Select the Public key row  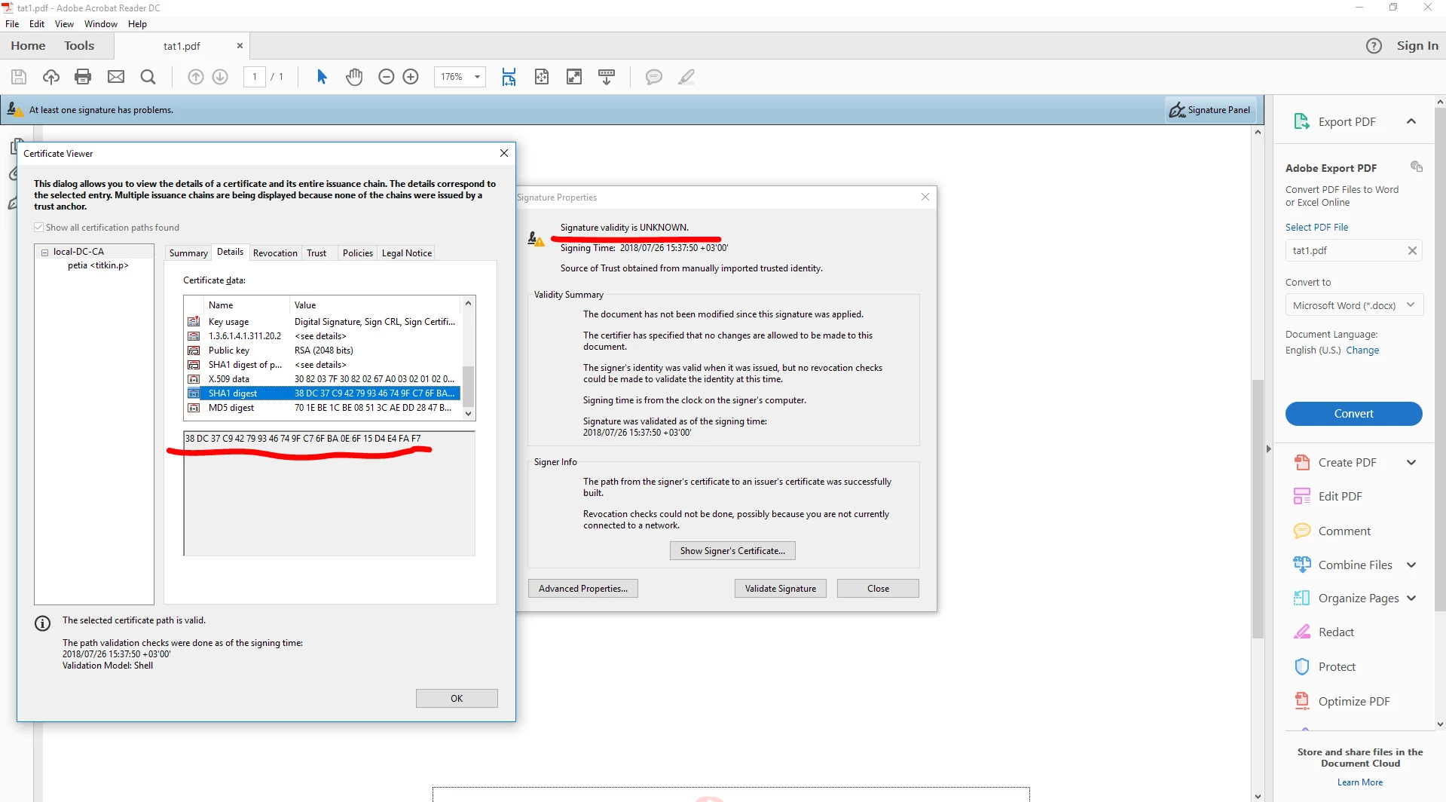(323, 350)
